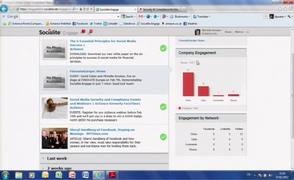Click the stop icon in address bar
This screenshot has height=180, width=294.
[x=91, y=9]
